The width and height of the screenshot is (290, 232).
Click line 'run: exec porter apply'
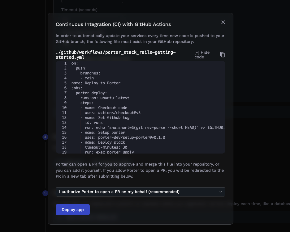[x=109, y=152]
